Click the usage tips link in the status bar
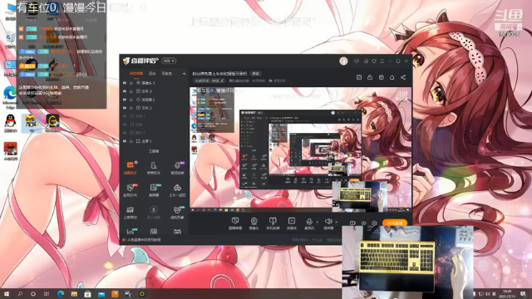 coord(144,240)
